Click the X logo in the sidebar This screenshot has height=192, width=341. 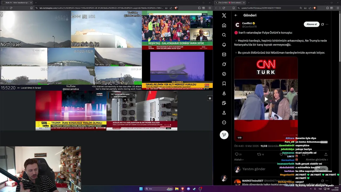point(224,15)
